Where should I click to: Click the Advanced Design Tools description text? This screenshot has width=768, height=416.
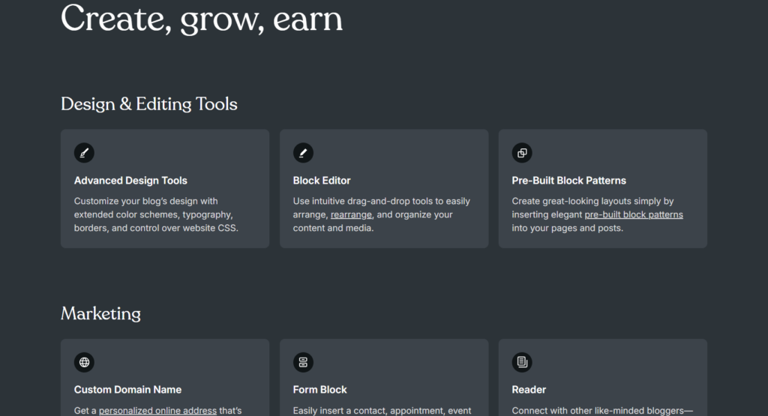(156, 215)
